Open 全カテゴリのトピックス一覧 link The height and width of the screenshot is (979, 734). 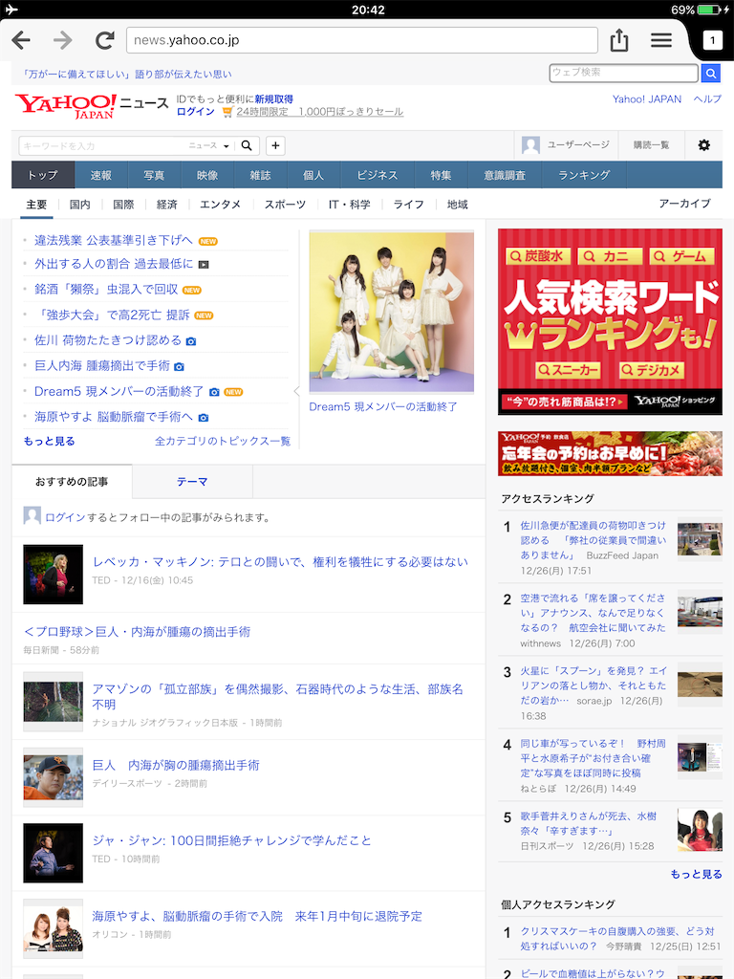(x=223, y=441)
